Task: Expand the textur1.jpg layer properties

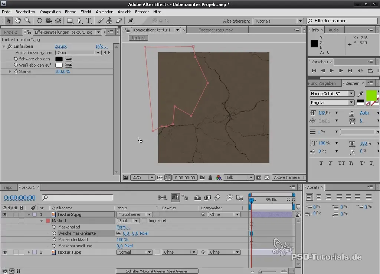Action: tap(29, 252)
